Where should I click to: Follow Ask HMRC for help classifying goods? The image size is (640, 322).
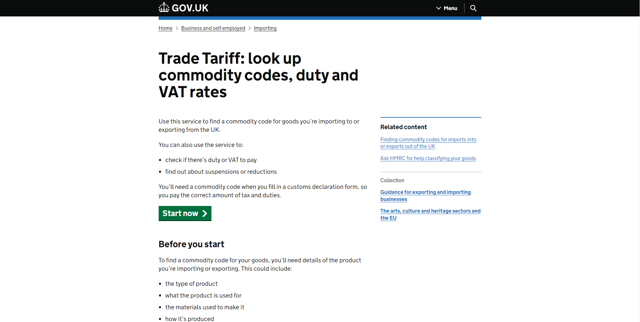click(x=428, y=158)
